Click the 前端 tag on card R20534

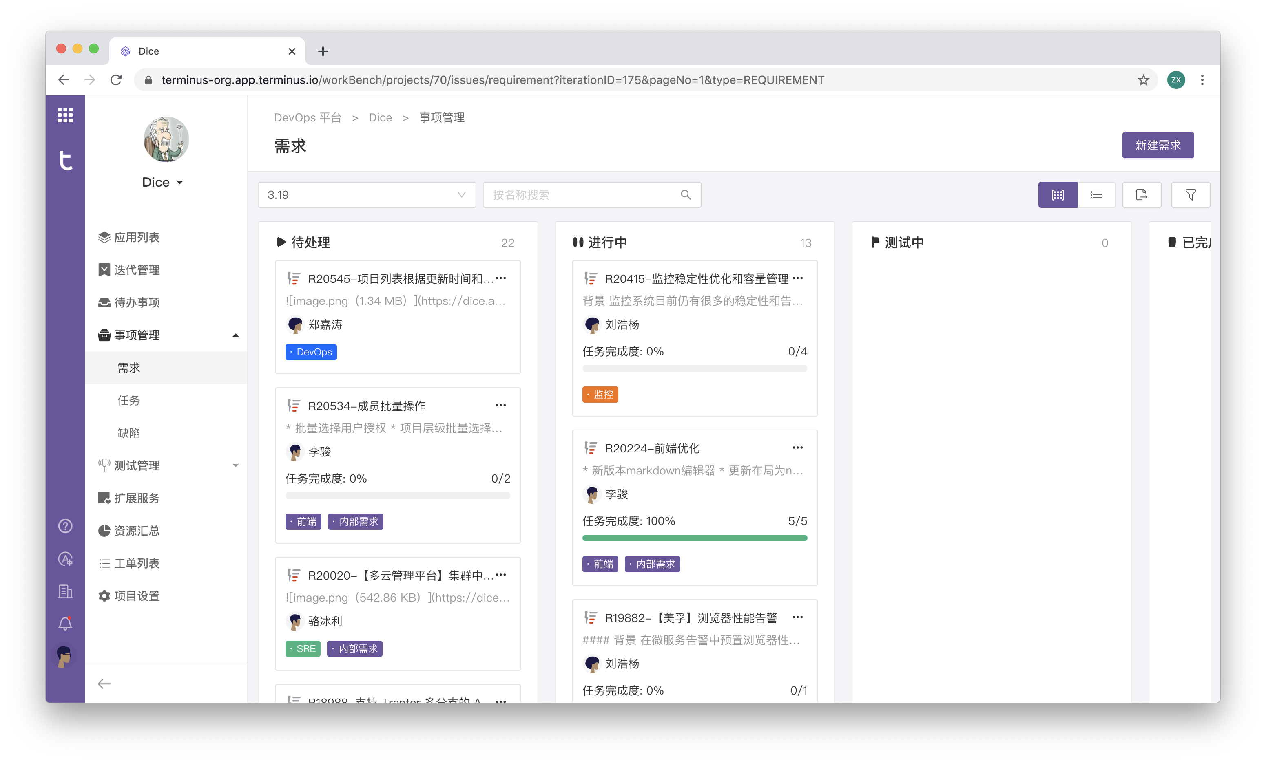(x=303, y=521)
